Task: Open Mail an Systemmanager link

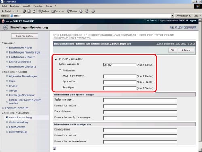Action: pos(183,27)
